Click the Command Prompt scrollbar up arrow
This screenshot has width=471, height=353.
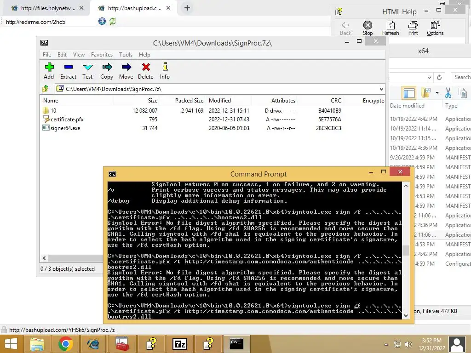406,186
